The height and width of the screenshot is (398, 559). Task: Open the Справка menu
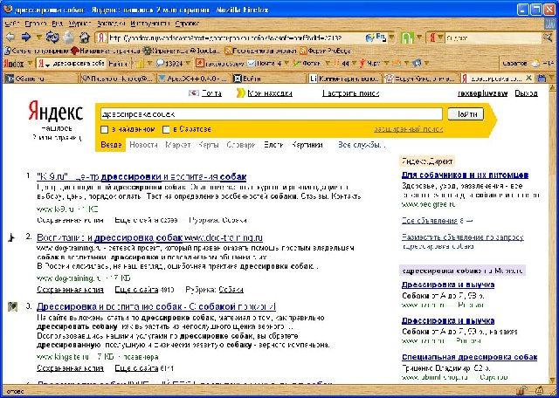187,24
